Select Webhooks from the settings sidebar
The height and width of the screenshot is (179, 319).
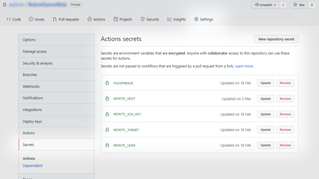(31, 86)
